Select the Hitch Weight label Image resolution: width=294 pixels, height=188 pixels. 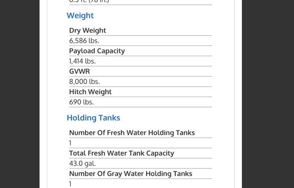click(90, 92)
